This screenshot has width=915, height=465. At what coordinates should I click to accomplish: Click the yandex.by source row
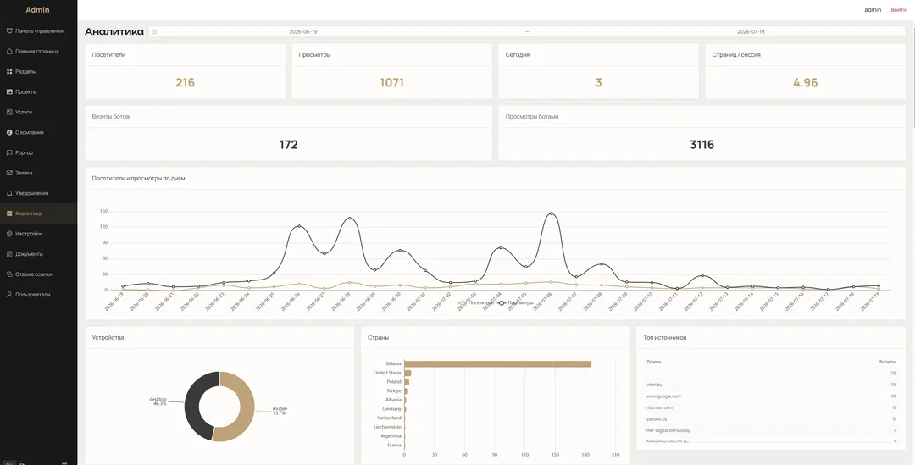pyautogui.click(x=771, y=419)
